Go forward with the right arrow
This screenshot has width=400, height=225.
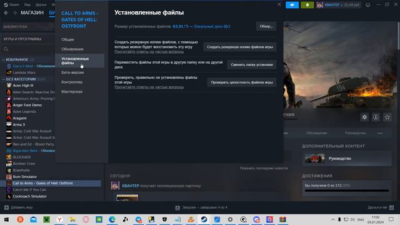(14, 12)
